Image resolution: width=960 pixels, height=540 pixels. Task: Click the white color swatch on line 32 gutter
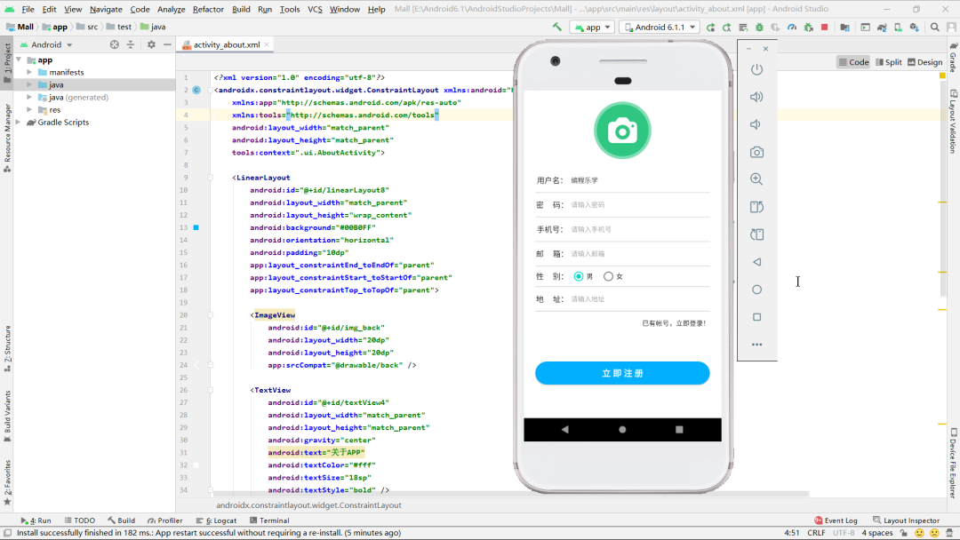pos(196,465)
